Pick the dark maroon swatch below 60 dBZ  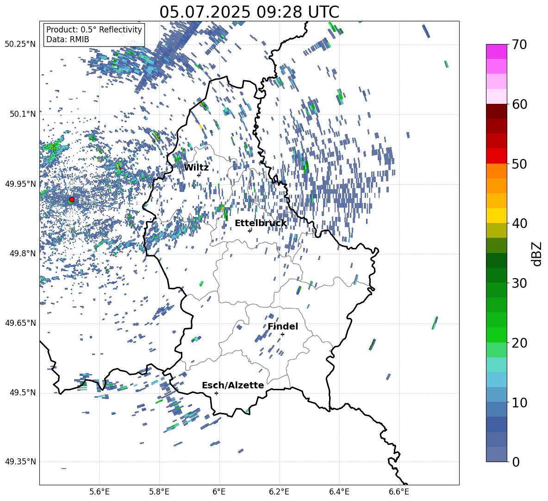click(496, 112)
